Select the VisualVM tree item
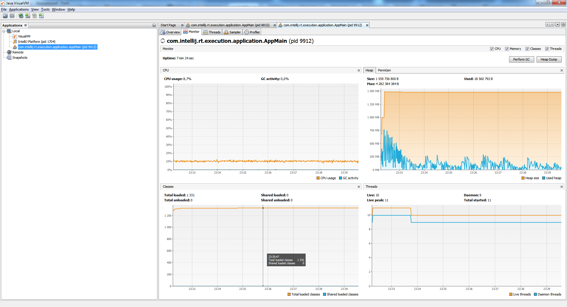The image size is (567, 307). click(x=24, y=36)
